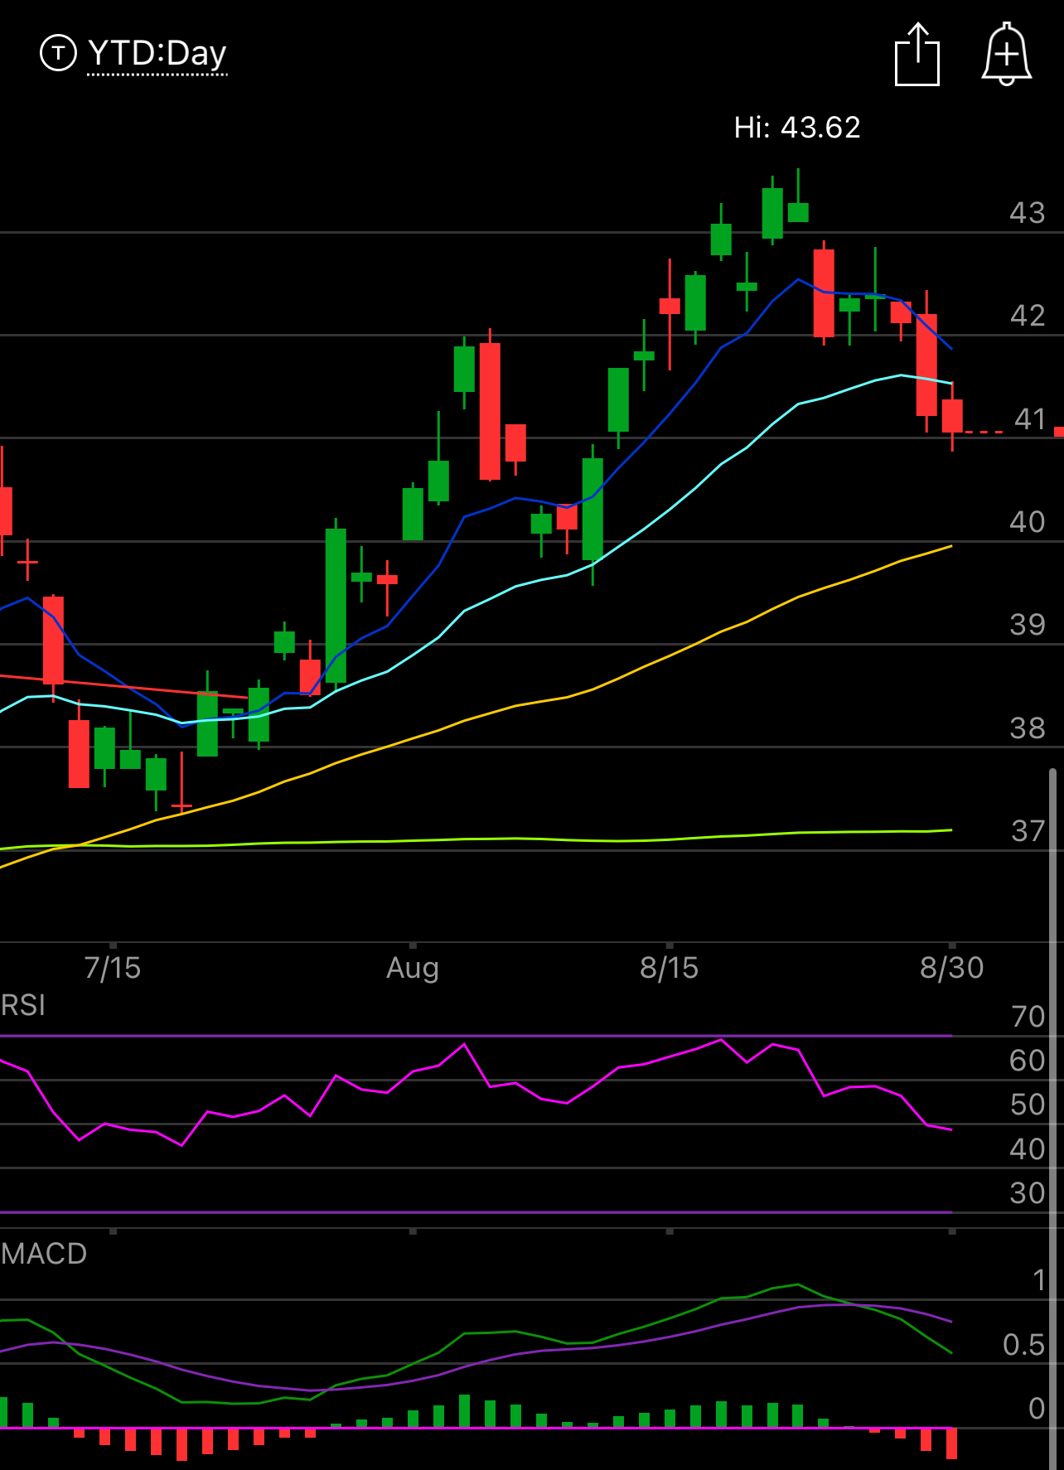Viewport: 1064px width, 1470px height.
Task: Tap the 40 price axis label
Action: coord(1028,522)
